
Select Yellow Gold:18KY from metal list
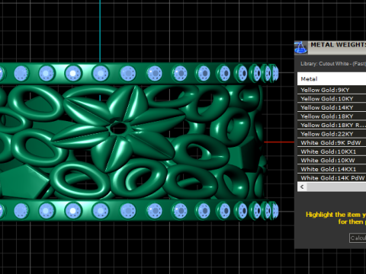(x=332, y=116)
